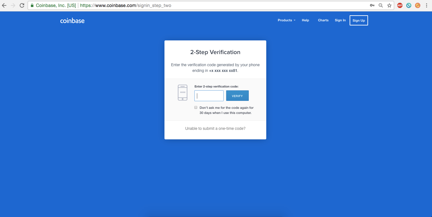432x217 pixels.
Task: Open the Charts page
Action: tap(323, 20)
